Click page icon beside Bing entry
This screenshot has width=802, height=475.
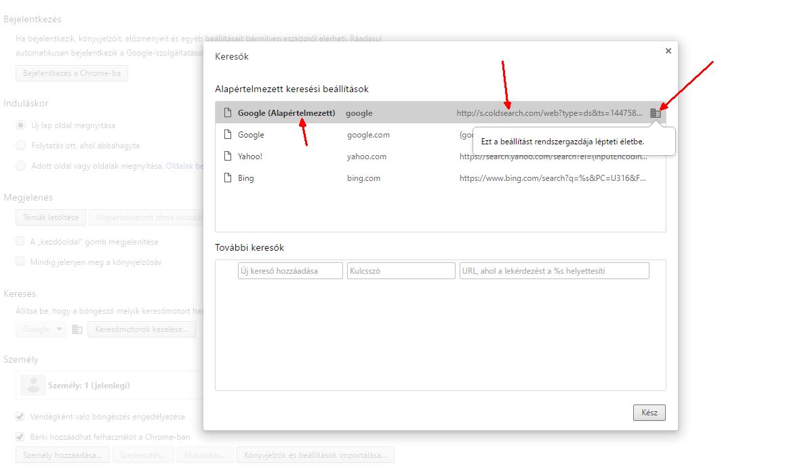click(x=228, y=178)
